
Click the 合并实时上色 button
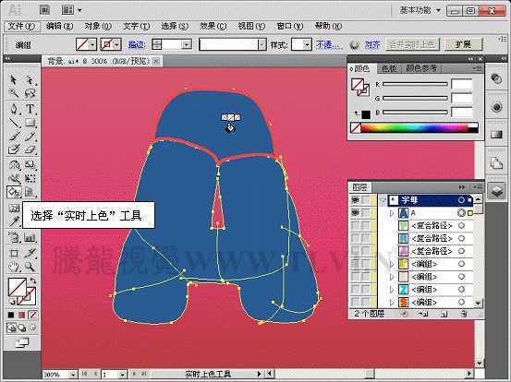(x=412, y=44)
